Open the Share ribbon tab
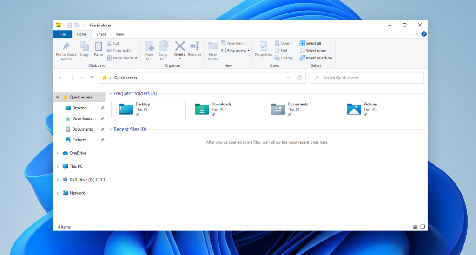The width and height of the screenshot is (476, 255). (101, 34)
